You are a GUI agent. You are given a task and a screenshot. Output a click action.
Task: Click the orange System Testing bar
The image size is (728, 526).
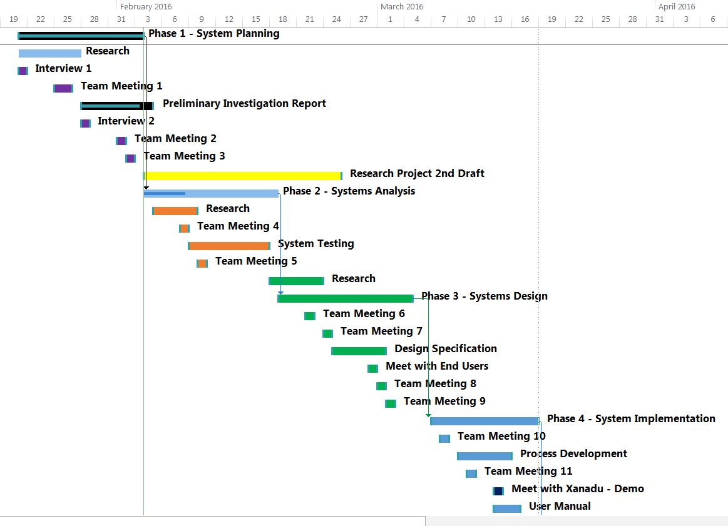pyautogui.click(x=229, y=246)
